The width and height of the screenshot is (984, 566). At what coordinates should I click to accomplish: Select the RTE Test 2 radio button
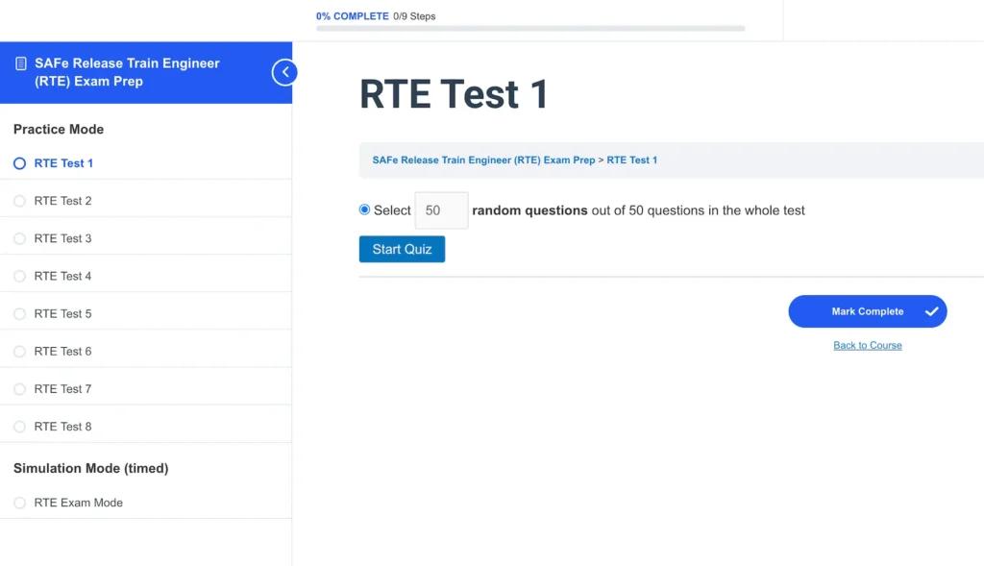click(20, 200)
